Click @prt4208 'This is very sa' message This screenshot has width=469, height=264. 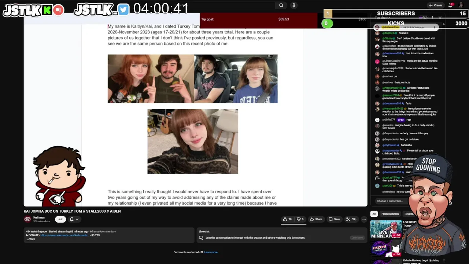[x=398, y=186]
